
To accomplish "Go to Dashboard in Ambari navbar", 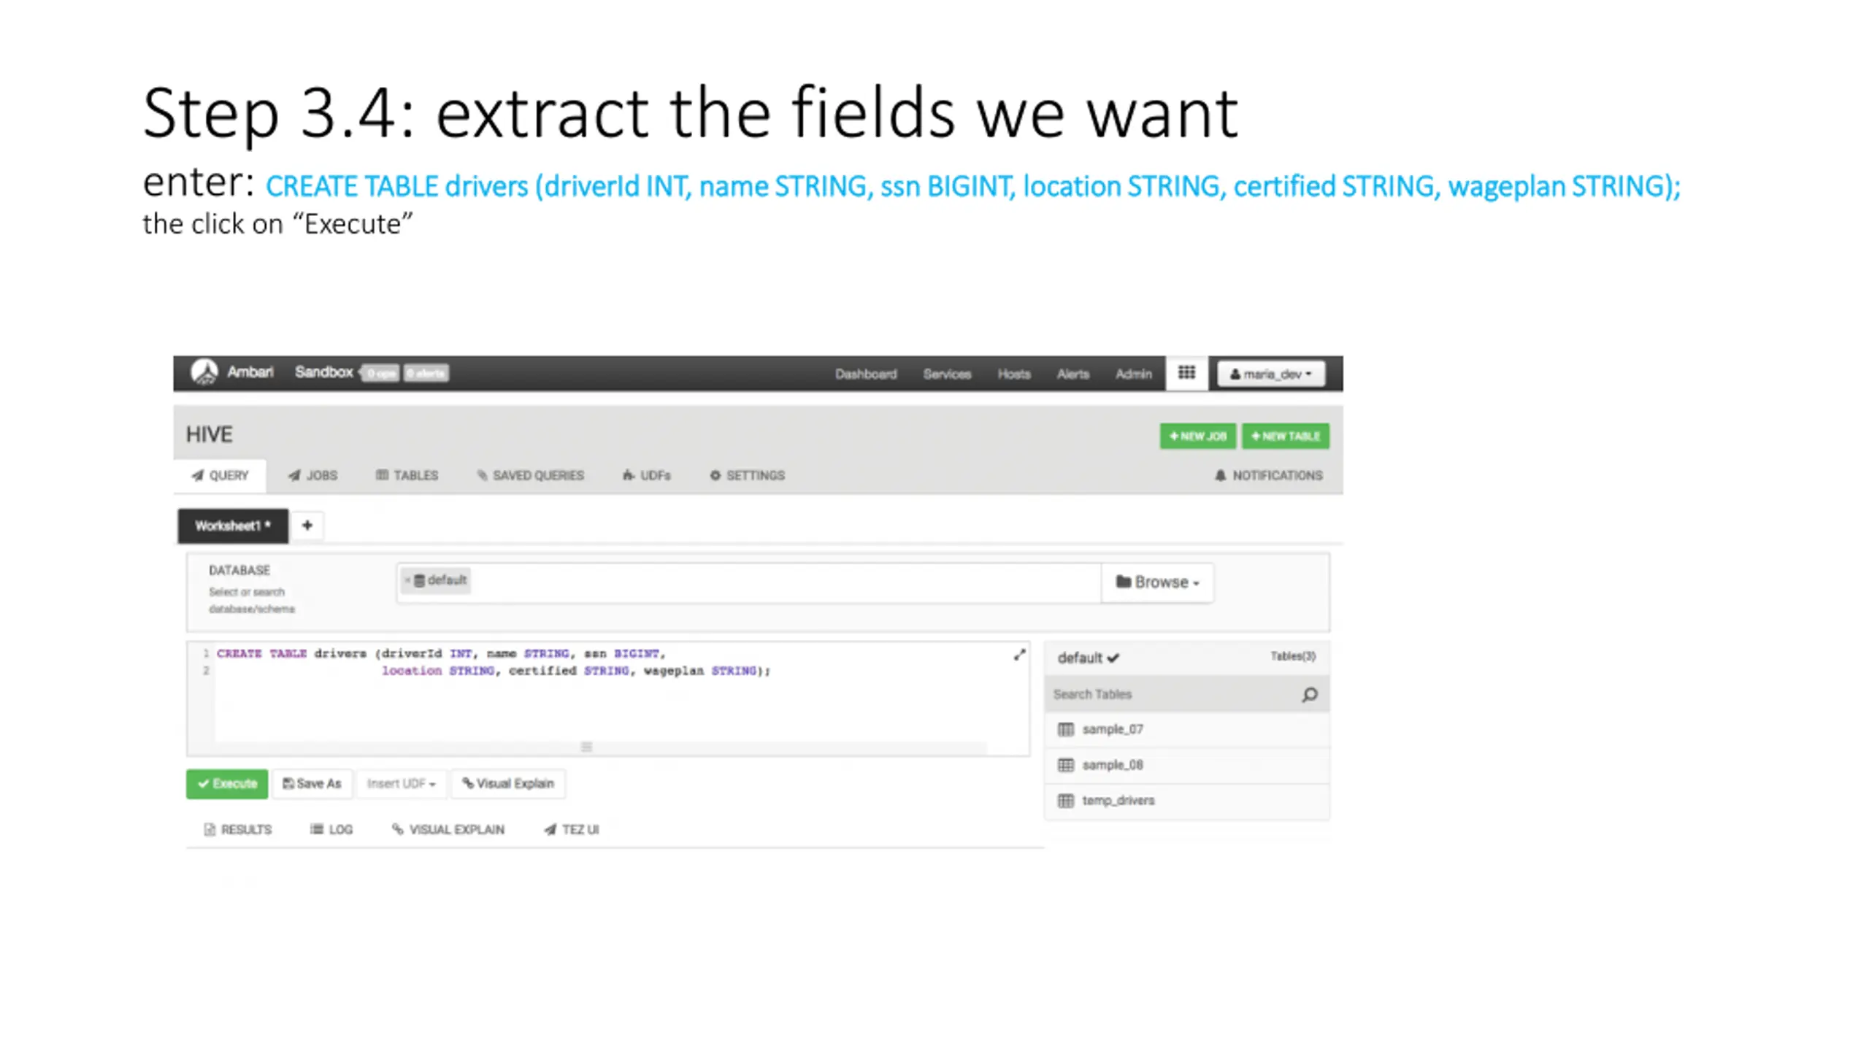I will click(x=865, y=374).
